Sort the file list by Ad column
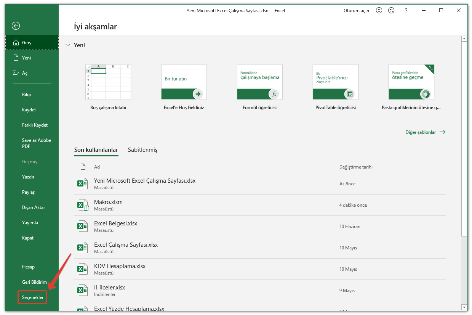472x315 pixels. coord(97,167)
